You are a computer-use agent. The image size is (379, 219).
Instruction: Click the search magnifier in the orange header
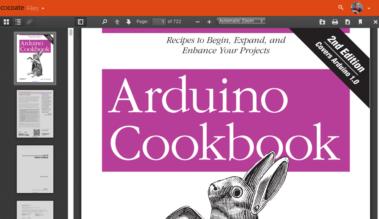pyautogui.click(x=341, y=8)
